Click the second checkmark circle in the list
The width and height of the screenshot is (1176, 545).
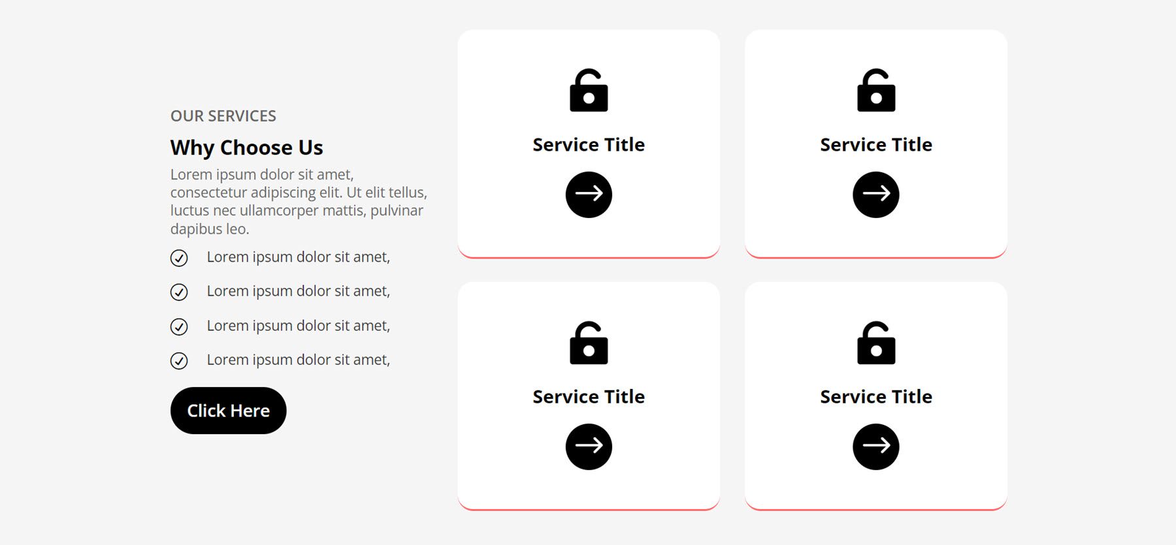[x=179, y=292]
